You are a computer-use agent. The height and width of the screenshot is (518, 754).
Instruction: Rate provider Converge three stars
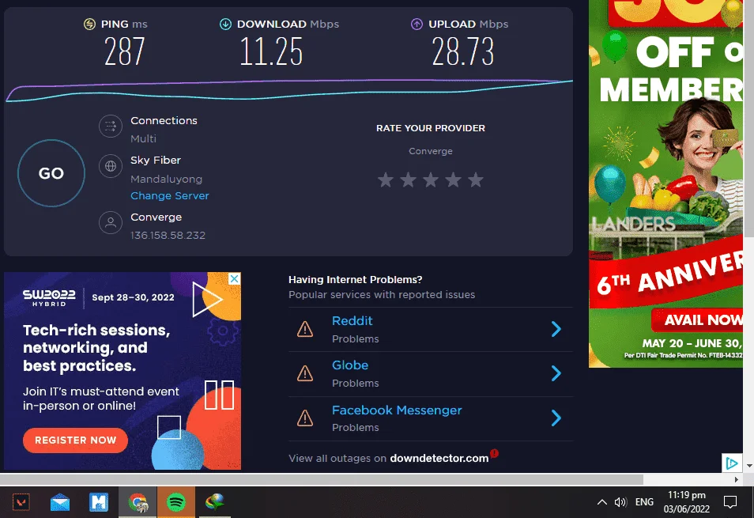tap(431, 180)
